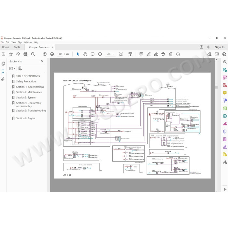Open More Tools wrench in right pane

pos(225,162)
